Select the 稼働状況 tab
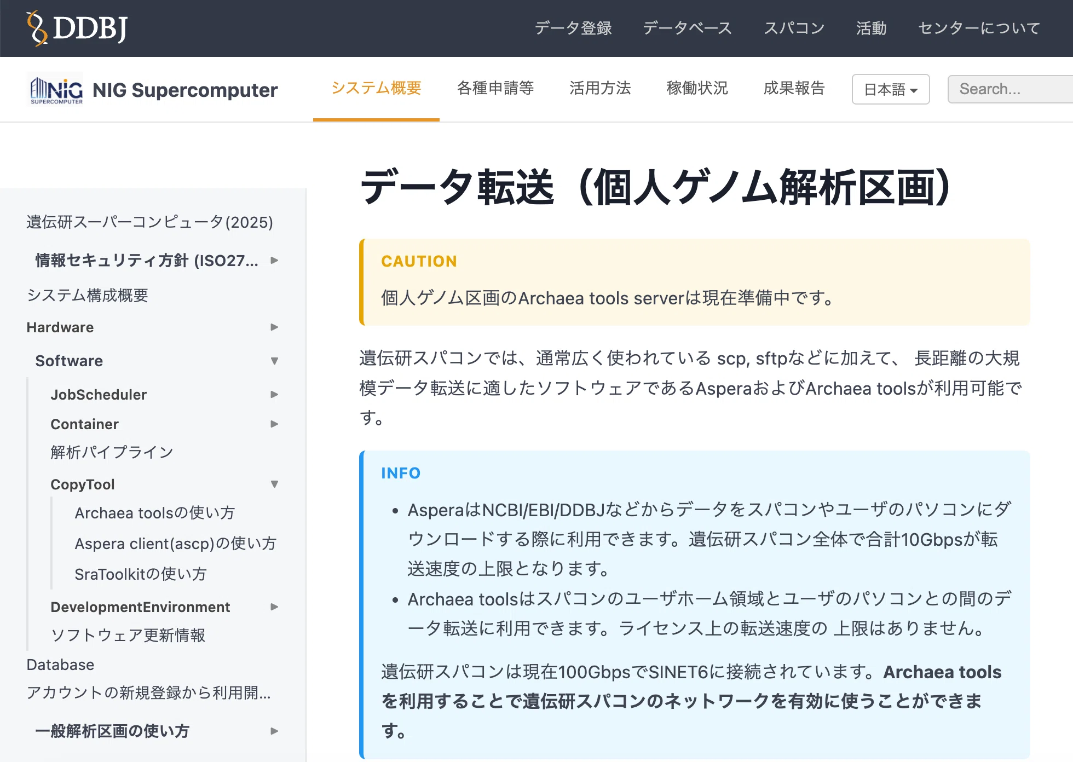 (x=697, y=89)
